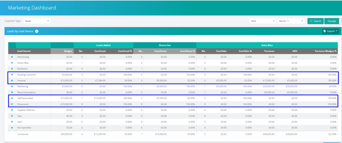Viewport: 342px width, 143px height.
Task: Click plus icon beside Self-Generated row
Action: [x=12, y=98]
